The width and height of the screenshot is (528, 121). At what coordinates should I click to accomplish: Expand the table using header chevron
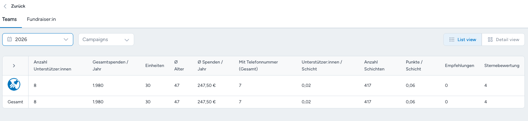pos(14,66)
